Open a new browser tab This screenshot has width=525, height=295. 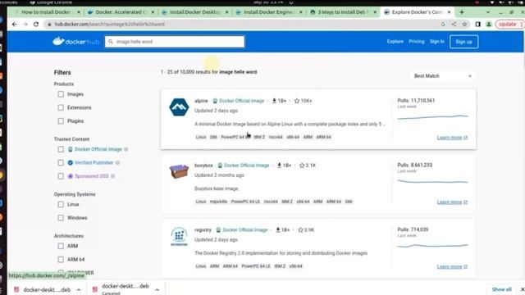[x=462, y=12]
